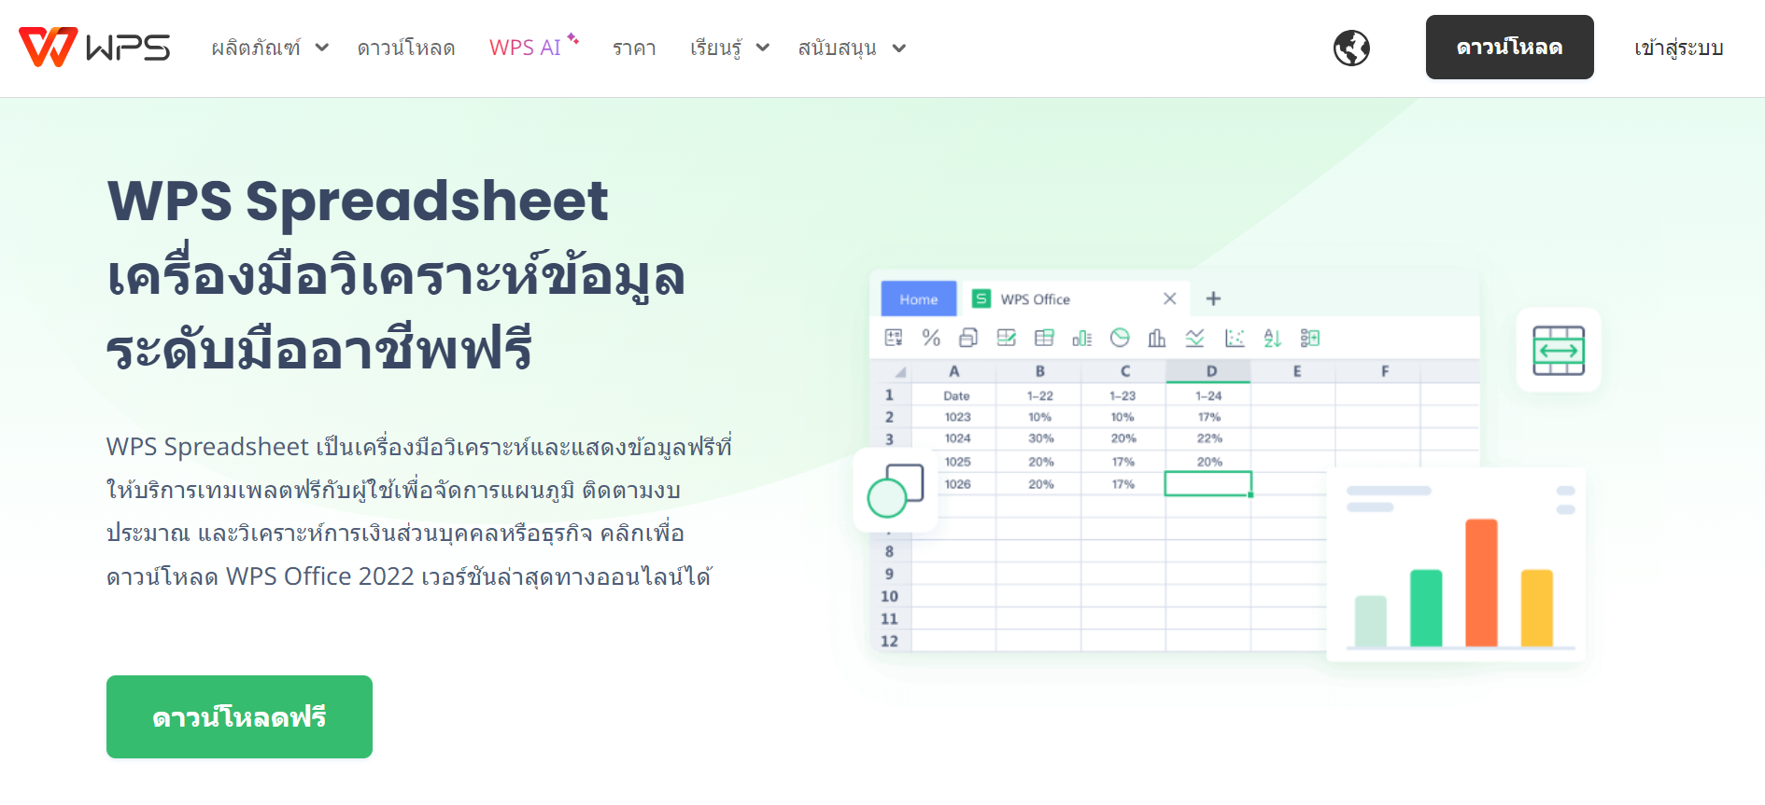Click the WPS logo in the header
Viewport: 1765px width, 805px height.
coord(94,48)
